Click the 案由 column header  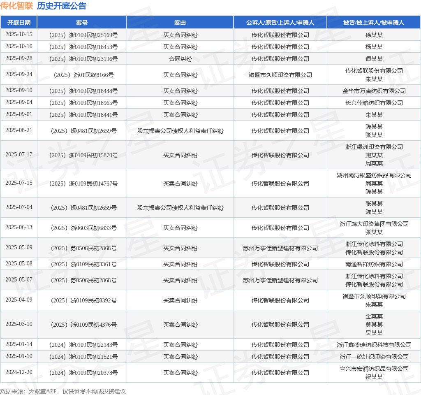click(180, 23)
